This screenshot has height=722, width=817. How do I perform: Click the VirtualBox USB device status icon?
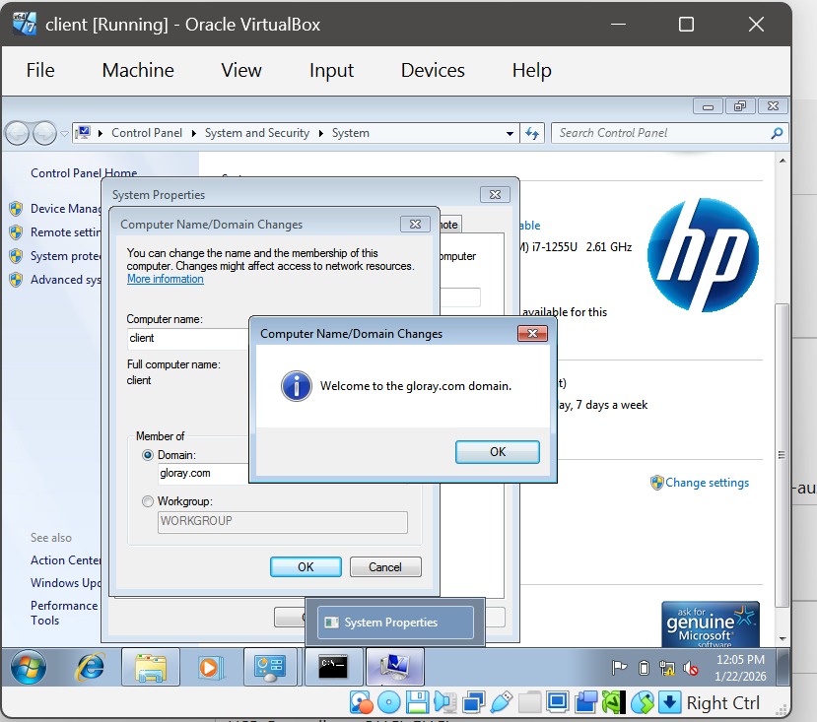[502, 702]
